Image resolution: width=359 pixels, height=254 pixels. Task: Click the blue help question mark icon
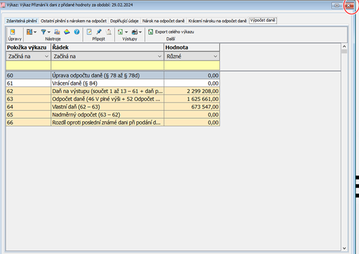coord(77,31)
